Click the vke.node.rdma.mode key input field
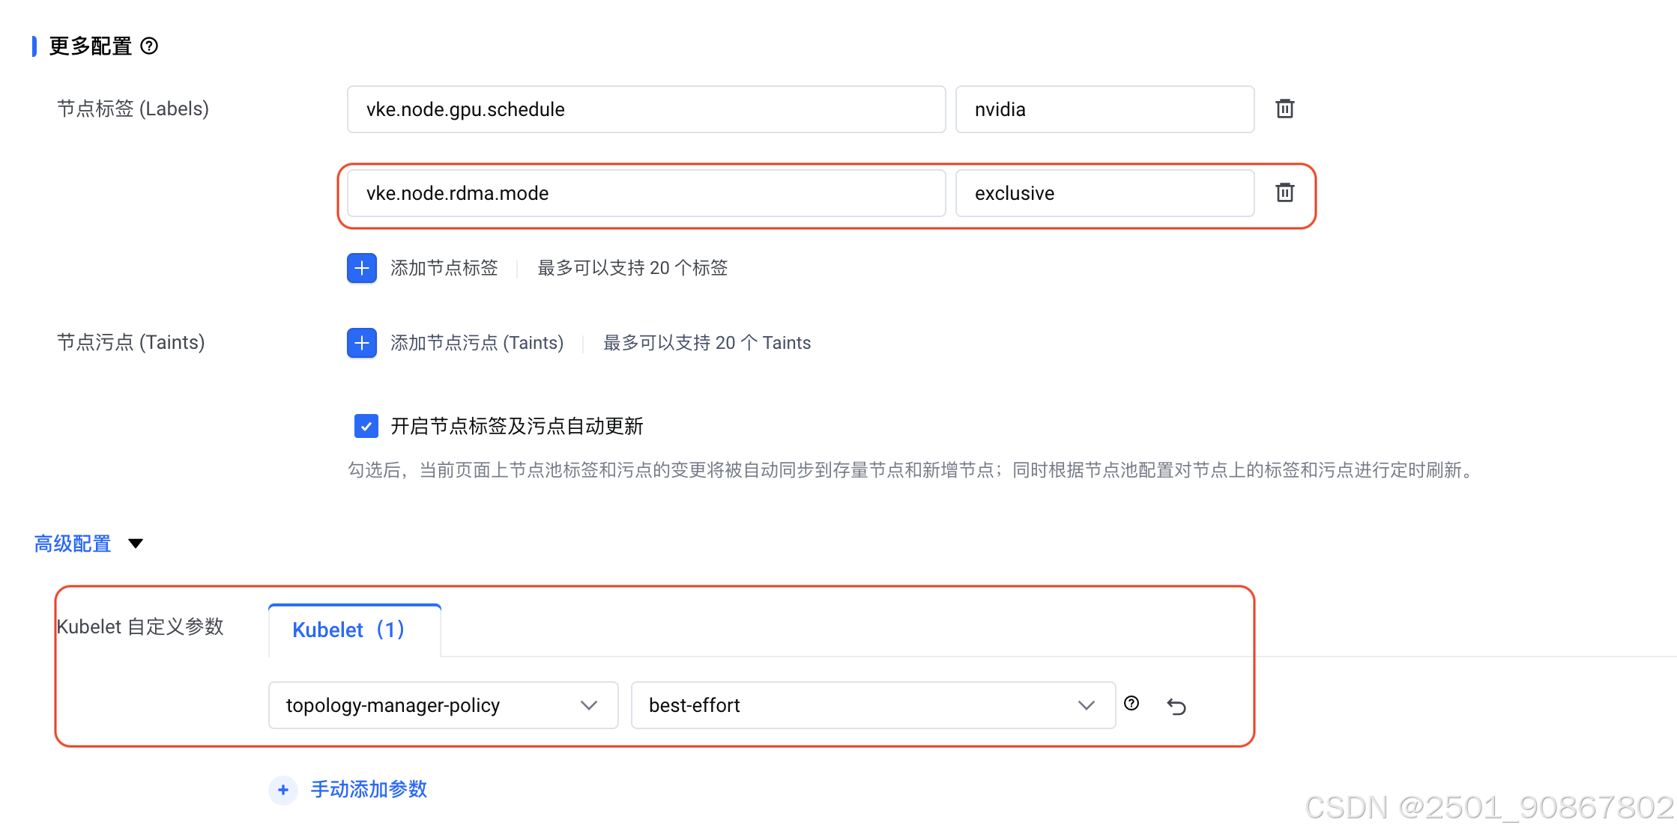 (x=645, y=193)
